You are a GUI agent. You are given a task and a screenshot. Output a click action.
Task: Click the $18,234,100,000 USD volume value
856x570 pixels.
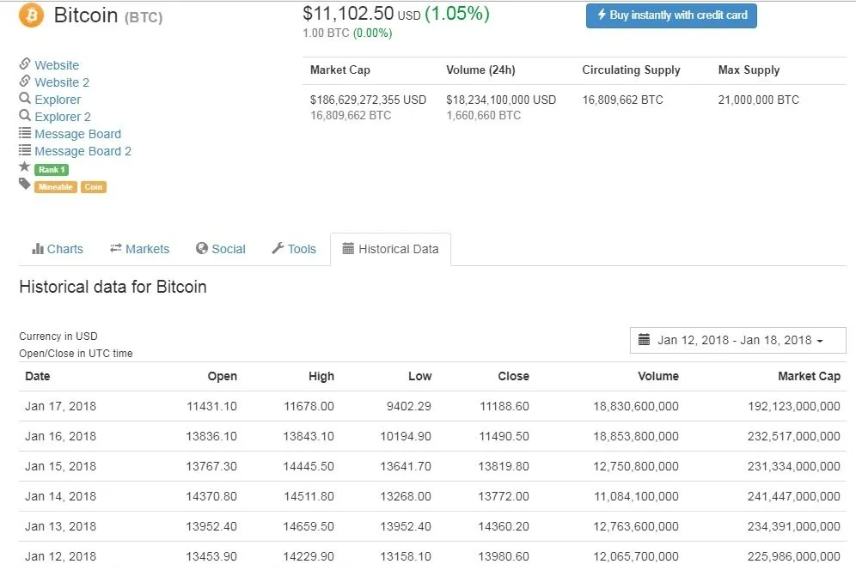(x=501, y=100)
